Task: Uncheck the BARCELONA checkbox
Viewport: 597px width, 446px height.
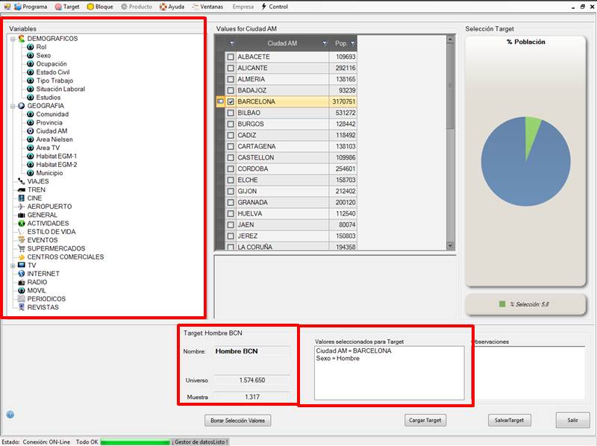Action: click(231, 101)
